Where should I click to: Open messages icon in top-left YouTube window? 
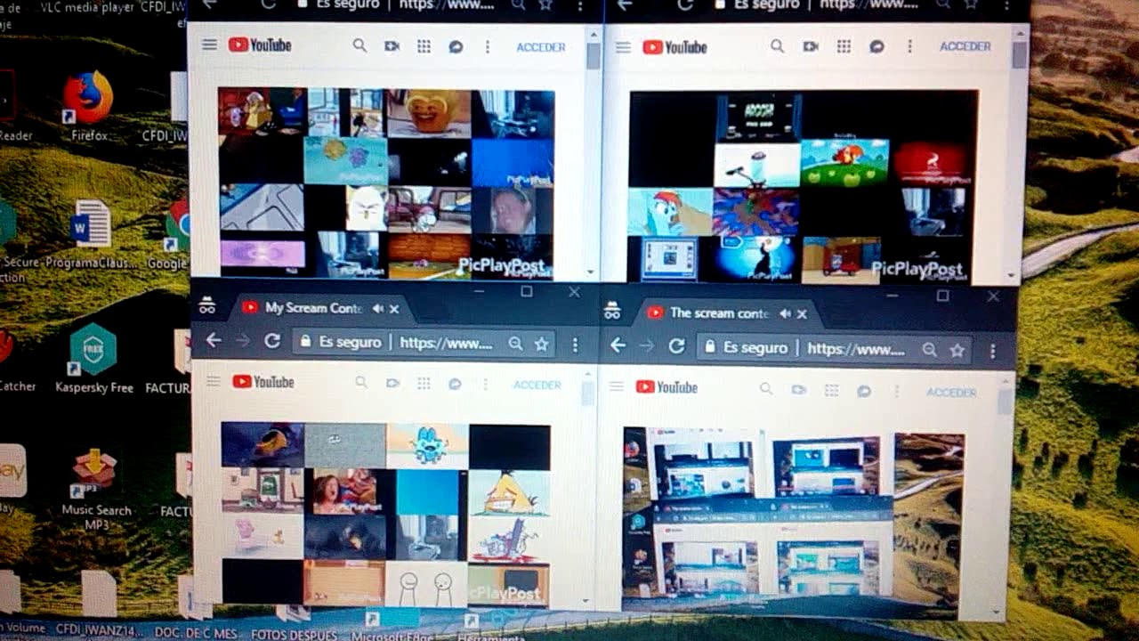point(456,46)
